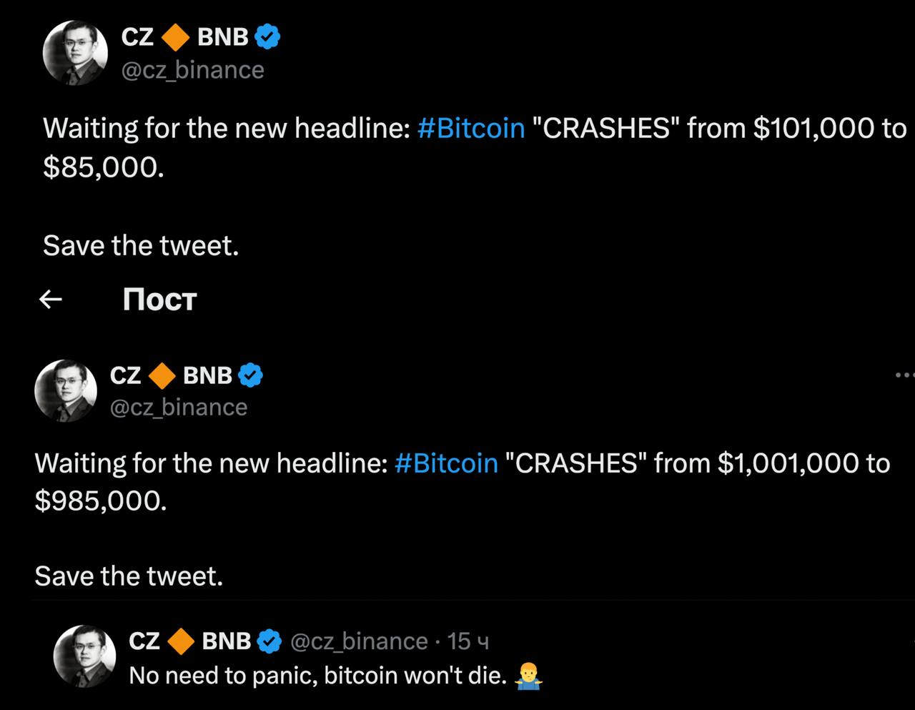Click the blue verified badge in the top tweet

(267, 36)
